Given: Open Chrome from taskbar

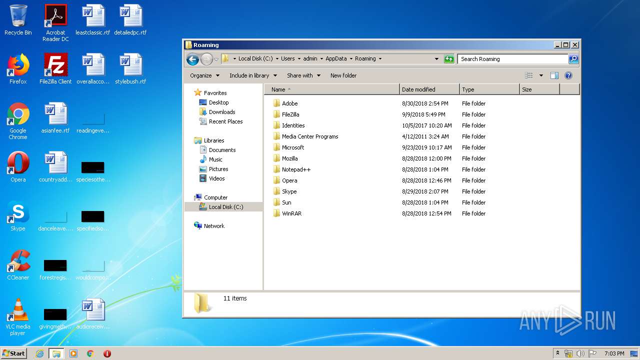Looking at the screenshot, I should [90, 353].
